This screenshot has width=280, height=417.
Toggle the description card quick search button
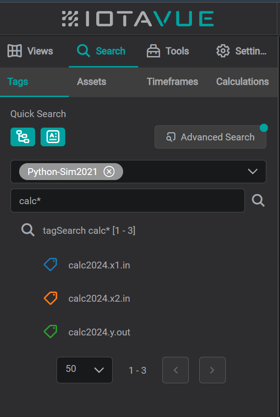tap(53, 137)
